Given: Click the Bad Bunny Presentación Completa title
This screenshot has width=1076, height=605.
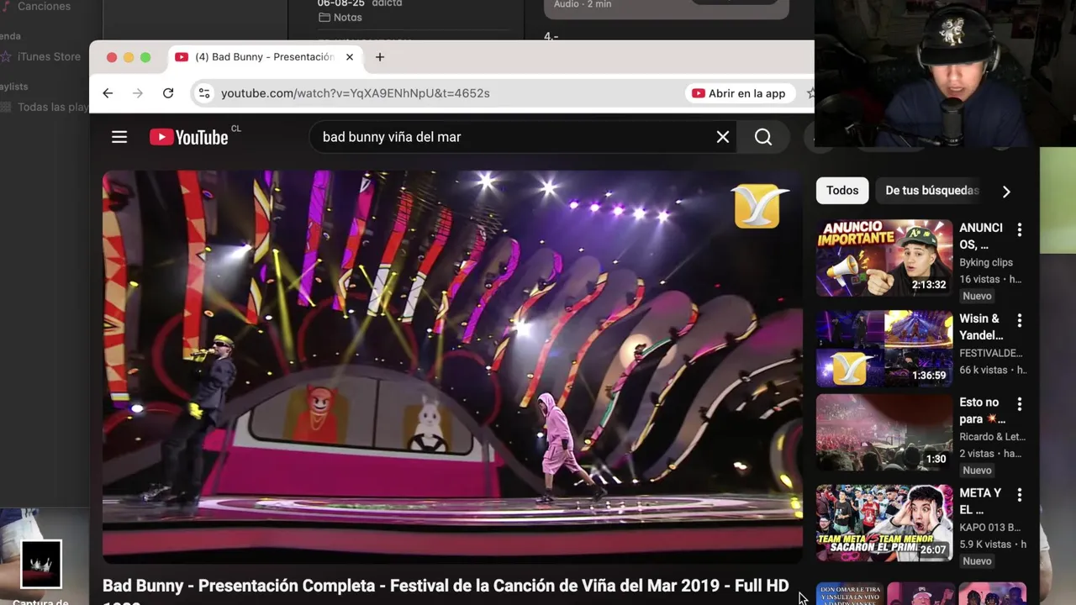Looking at the screenshot, I should pyautogui.click(x=446, y=586).
